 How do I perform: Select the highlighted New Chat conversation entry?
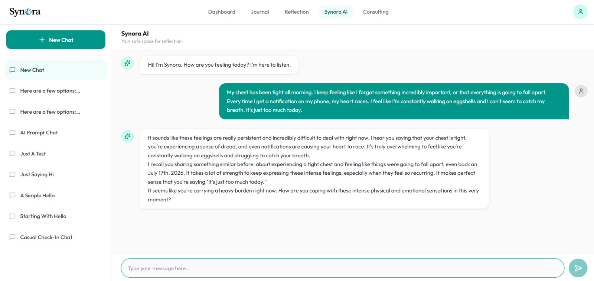pyautogui.click(x=56, y=70)
